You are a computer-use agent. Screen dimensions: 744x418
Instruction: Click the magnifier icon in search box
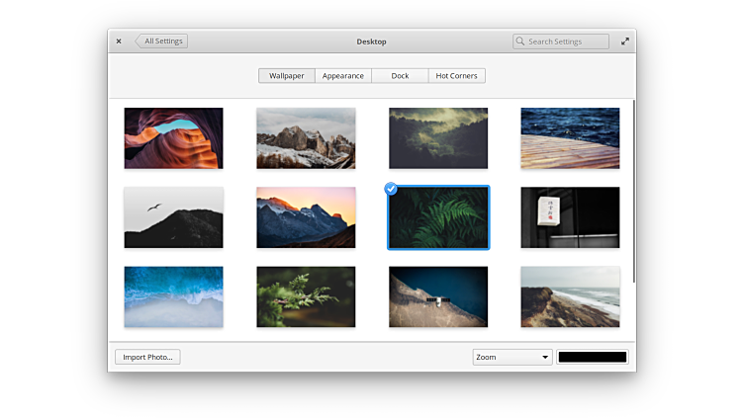(x=521, y=42)
